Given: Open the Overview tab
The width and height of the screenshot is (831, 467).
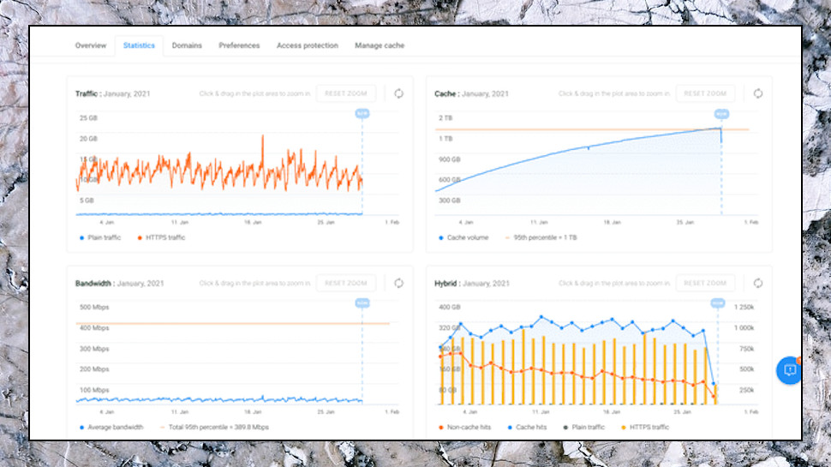Looking at the screenshot, I should (x=91, y=45).
